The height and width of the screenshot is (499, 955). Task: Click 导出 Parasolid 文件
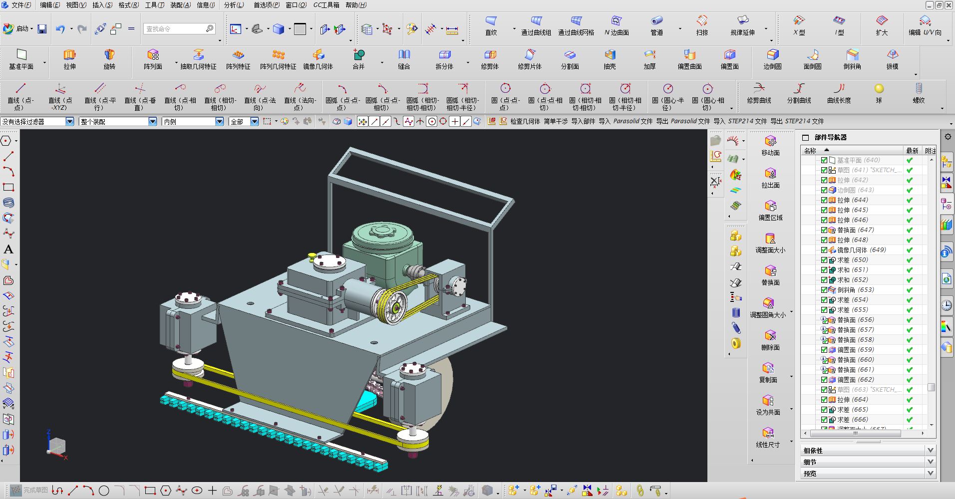(x=683, y=121)
